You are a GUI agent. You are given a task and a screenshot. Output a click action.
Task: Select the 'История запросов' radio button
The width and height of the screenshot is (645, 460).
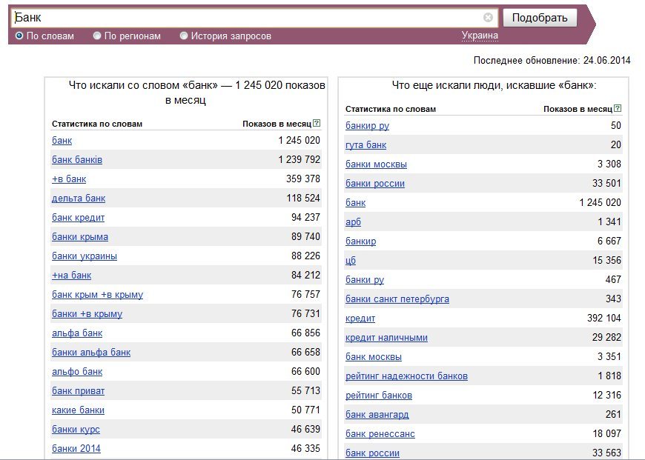[184, 36]
